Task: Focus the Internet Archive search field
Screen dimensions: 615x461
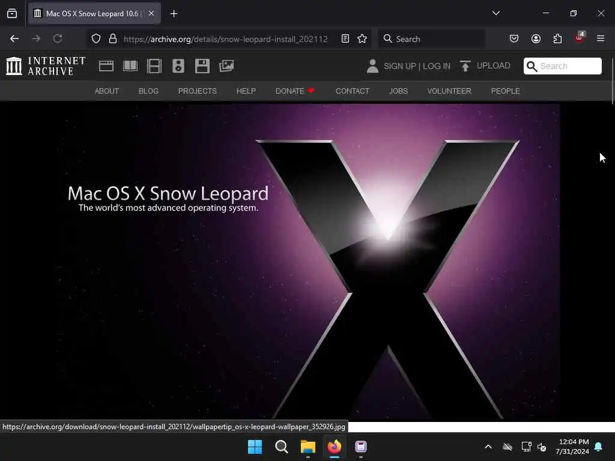Action: [x=562, y=66]
